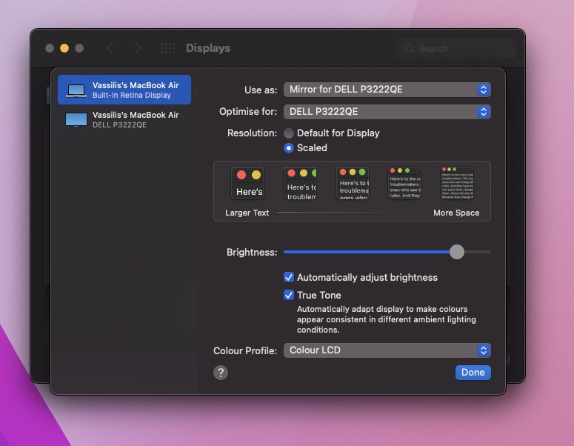Click the MacBook laptop icon in sidebar

76,90
